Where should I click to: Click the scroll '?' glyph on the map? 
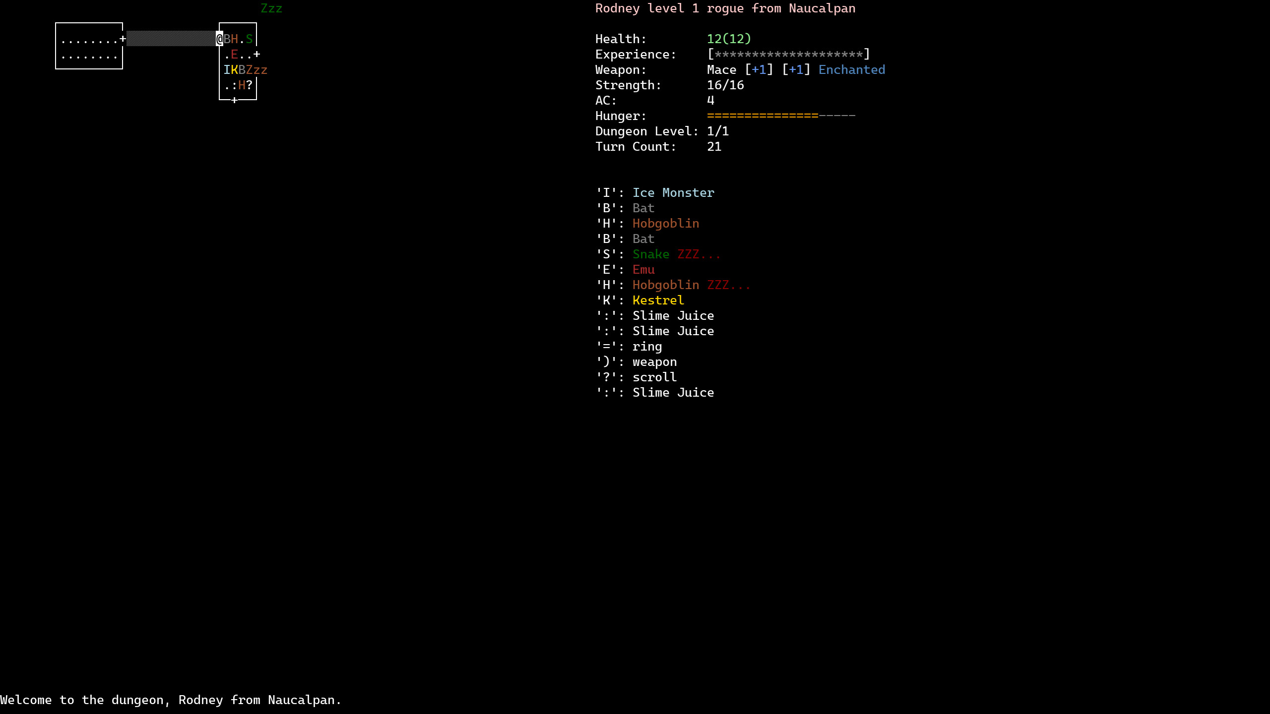coord(249,85)
